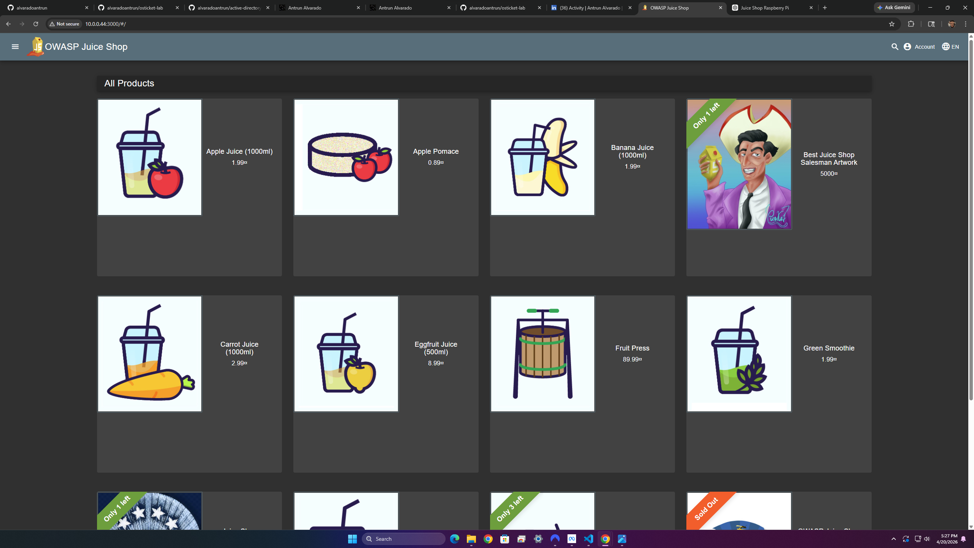Screen dimensions: 974x548
Task: Click the All Products heading
Action: 129,83
